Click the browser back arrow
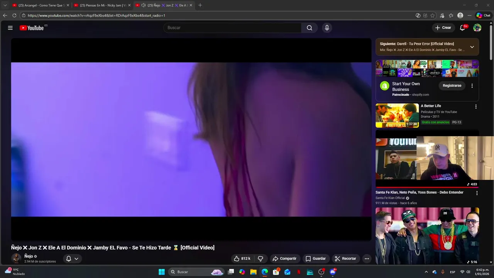 click(5, 15)
